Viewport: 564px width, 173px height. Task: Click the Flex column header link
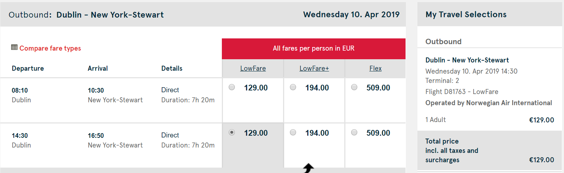point(375,68)
